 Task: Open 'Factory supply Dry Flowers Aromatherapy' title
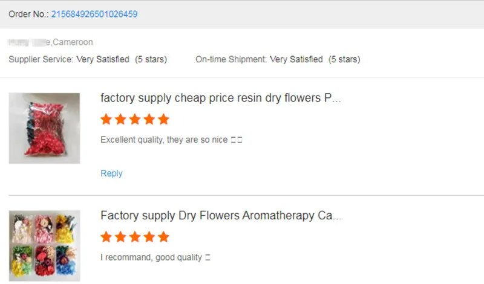pyautogui.click(x=220, y=215)
